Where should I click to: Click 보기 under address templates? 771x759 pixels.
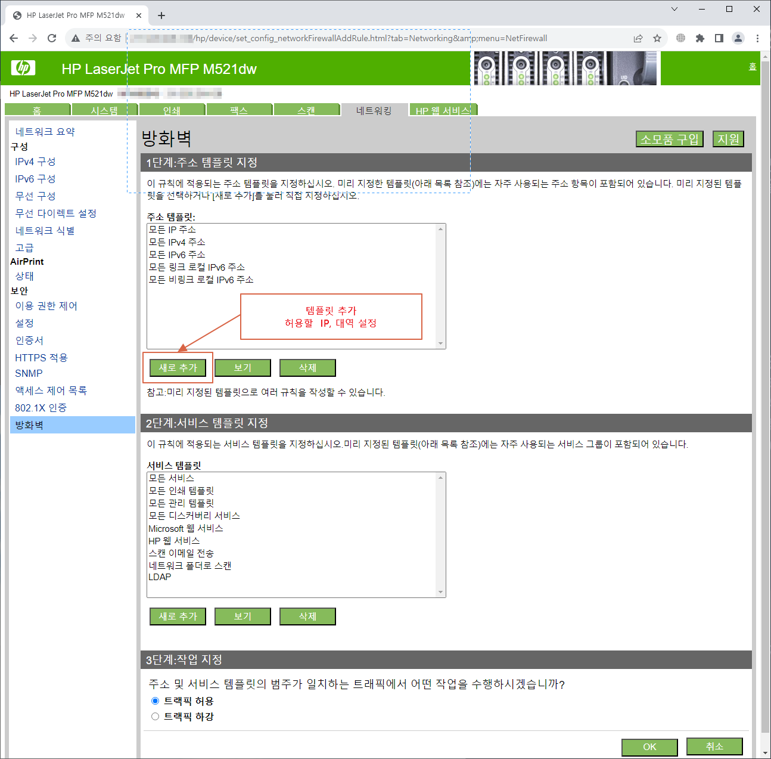click(x=243, y=368)
